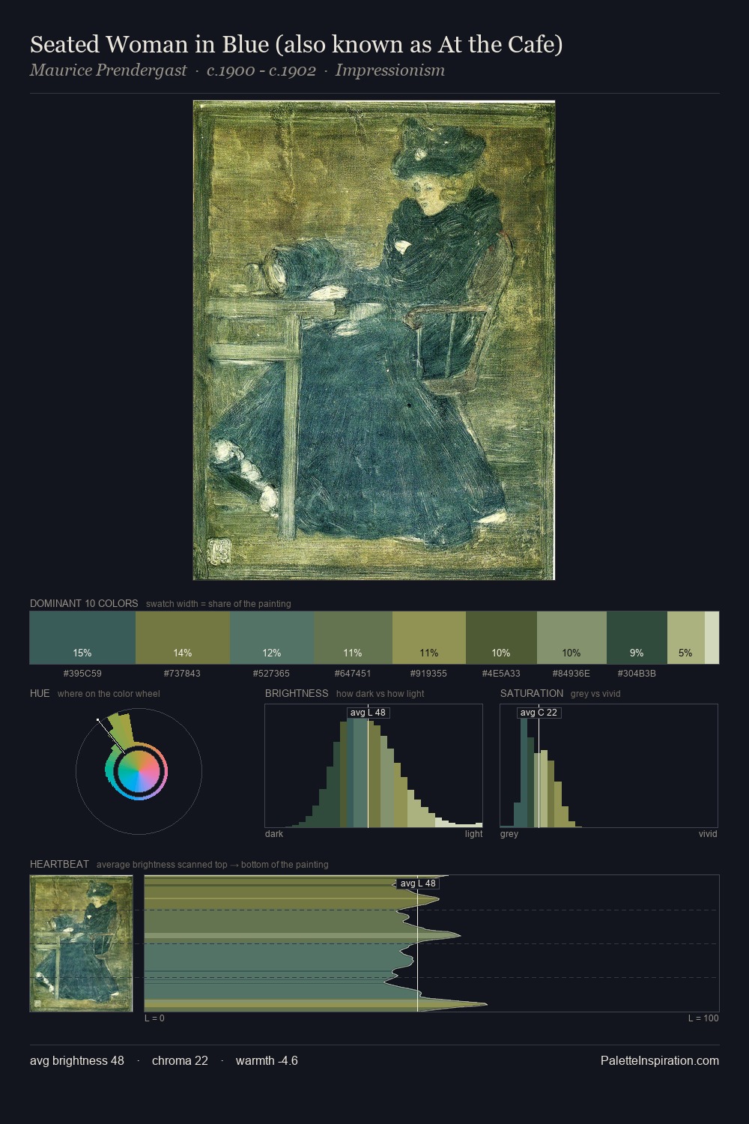Click the 'SATURATION' section heading
The width and height of the screenshot is (749, 1124).
(x=532, y=693)
